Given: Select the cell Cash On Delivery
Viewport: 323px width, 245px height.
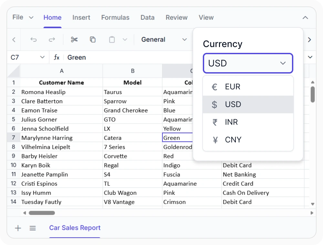Looking at the screenshot, I should pyautogui.click(x=263, y=192).
